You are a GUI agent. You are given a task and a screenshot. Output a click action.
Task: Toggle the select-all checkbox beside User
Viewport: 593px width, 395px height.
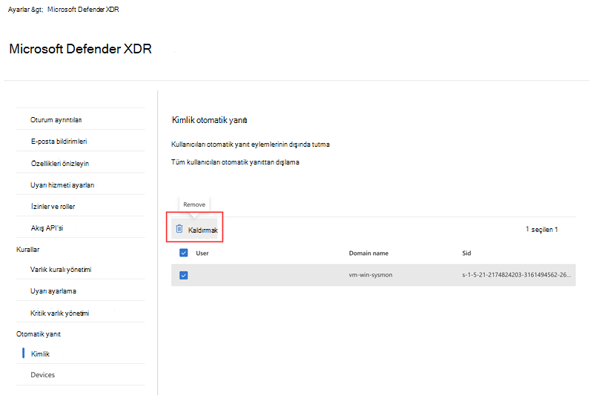tap(184, 253)
